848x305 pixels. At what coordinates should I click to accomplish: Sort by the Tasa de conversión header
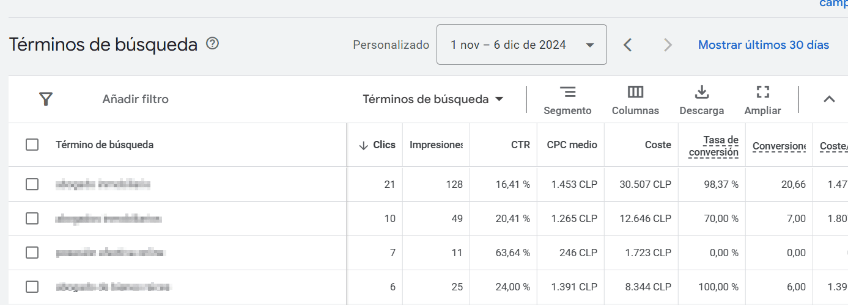click(713, 146)
